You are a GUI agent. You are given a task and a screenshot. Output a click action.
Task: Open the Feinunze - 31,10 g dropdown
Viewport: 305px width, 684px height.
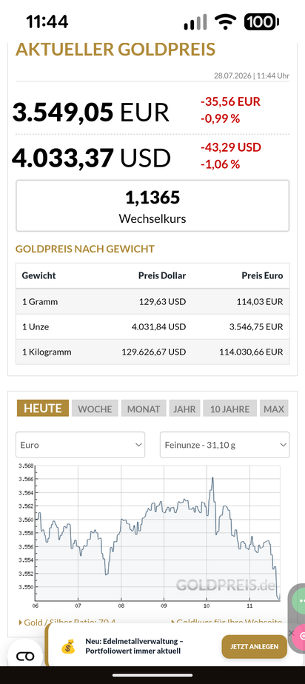[225, 445]
